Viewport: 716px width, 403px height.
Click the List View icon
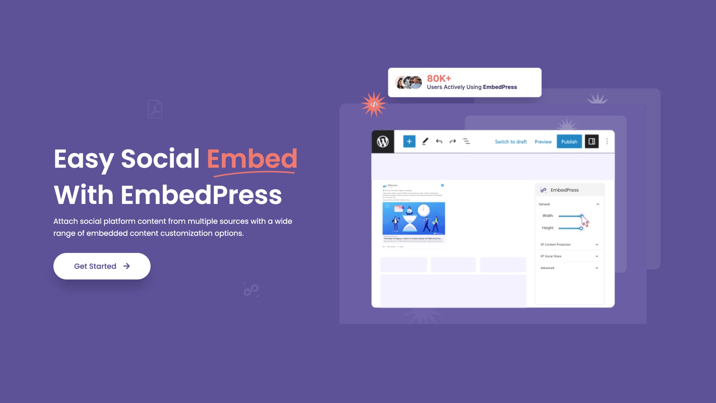[x=467, y=142]
